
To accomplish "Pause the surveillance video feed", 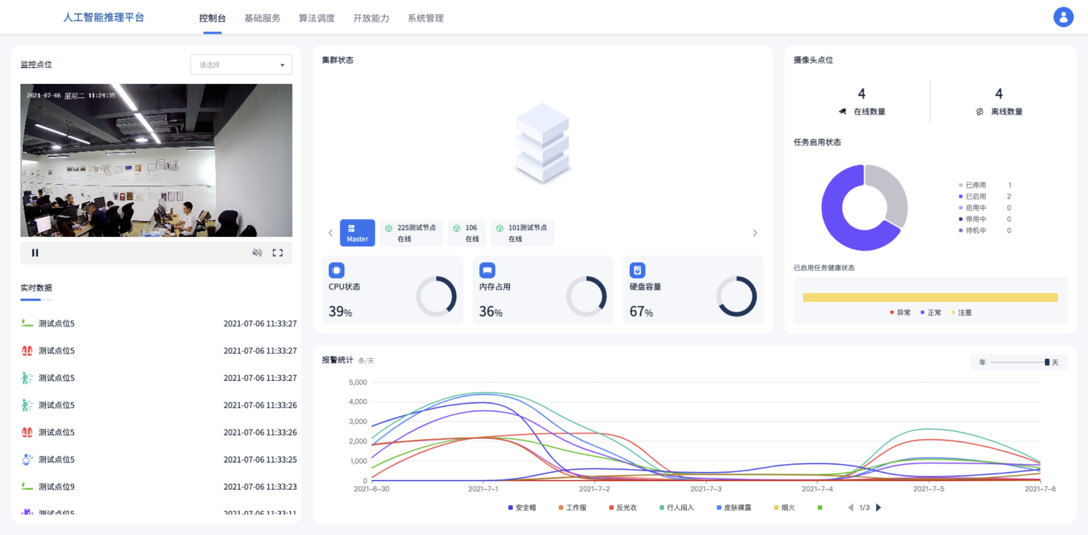I will [x=35, y=253].
